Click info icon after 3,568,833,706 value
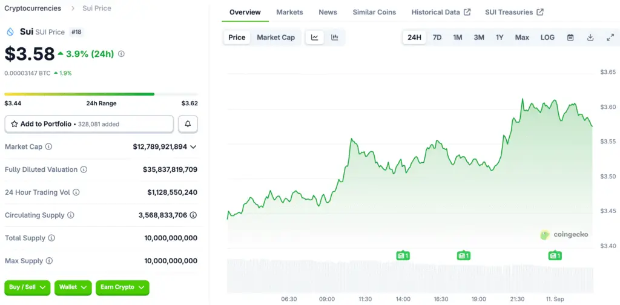Viewport: 620px width, 305px height. 193,215
